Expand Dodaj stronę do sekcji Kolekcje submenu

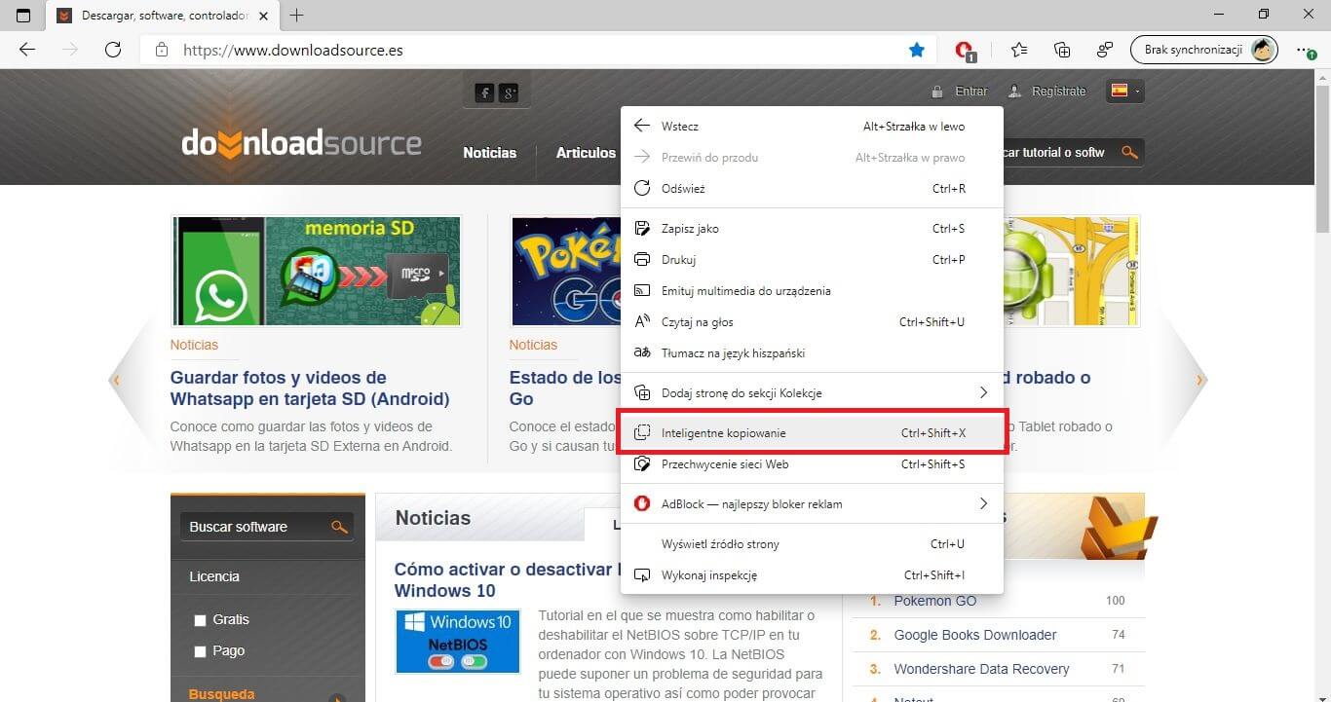[812, 393]
